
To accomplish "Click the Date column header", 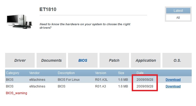I will click(x=140, y=73).
